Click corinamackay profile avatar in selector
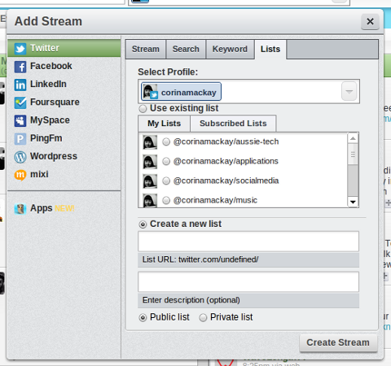 [x=150, y=92]
